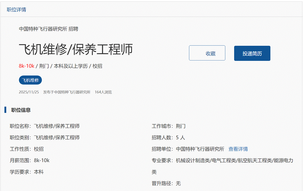Click the large 飞机维修/保养工程师 job title

pos(76,50)
